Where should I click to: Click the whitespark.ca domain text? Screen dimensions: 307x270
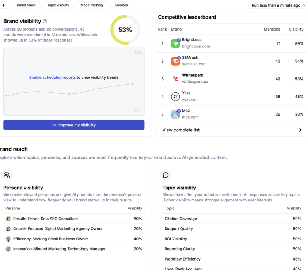(x=195, y=82)
